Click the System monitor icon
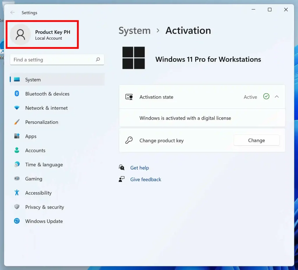 [x=17, y=79]
